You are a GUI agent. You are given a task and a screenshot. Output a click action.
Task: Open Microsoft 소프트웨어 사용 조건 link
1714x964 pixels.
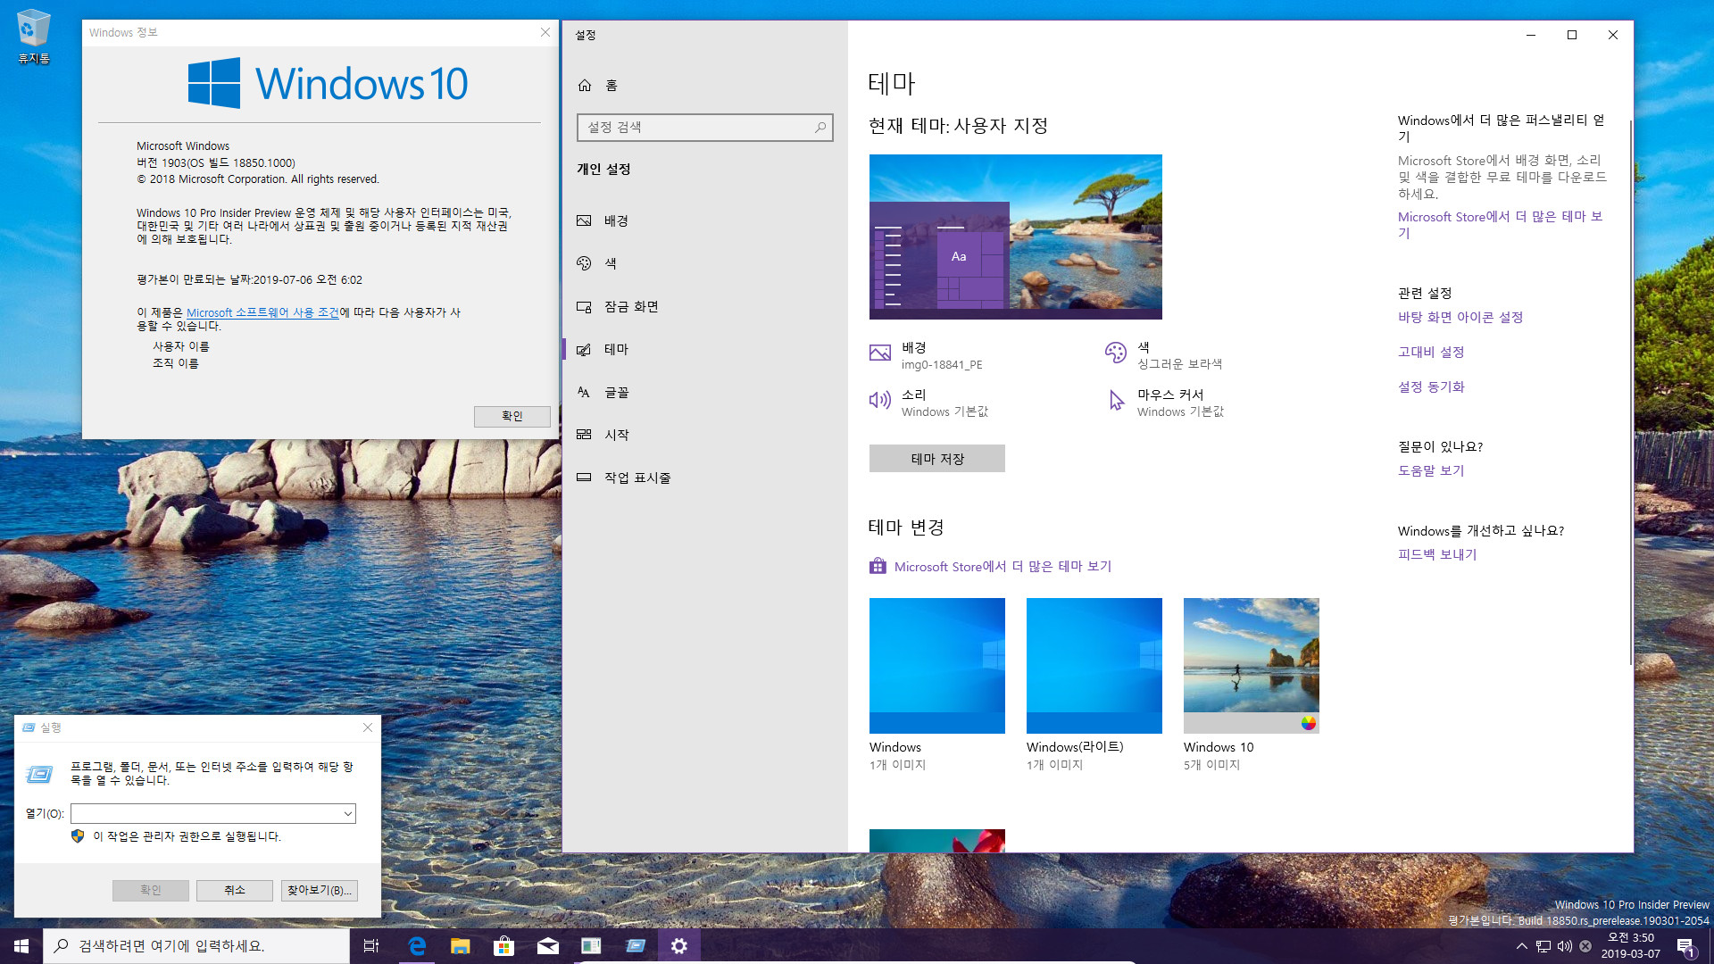pyautogui.click(x=262, y=312)
